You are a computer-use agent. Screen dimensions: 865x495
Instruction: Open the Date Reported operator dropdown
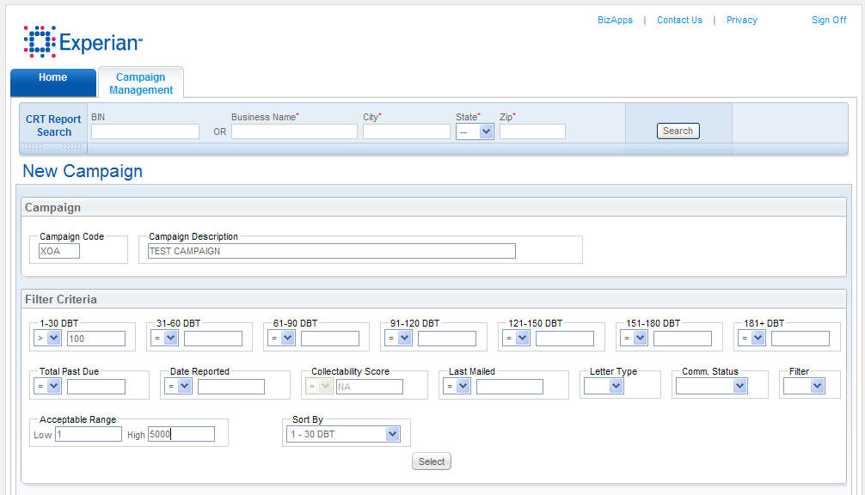click(x=178, y=387)
